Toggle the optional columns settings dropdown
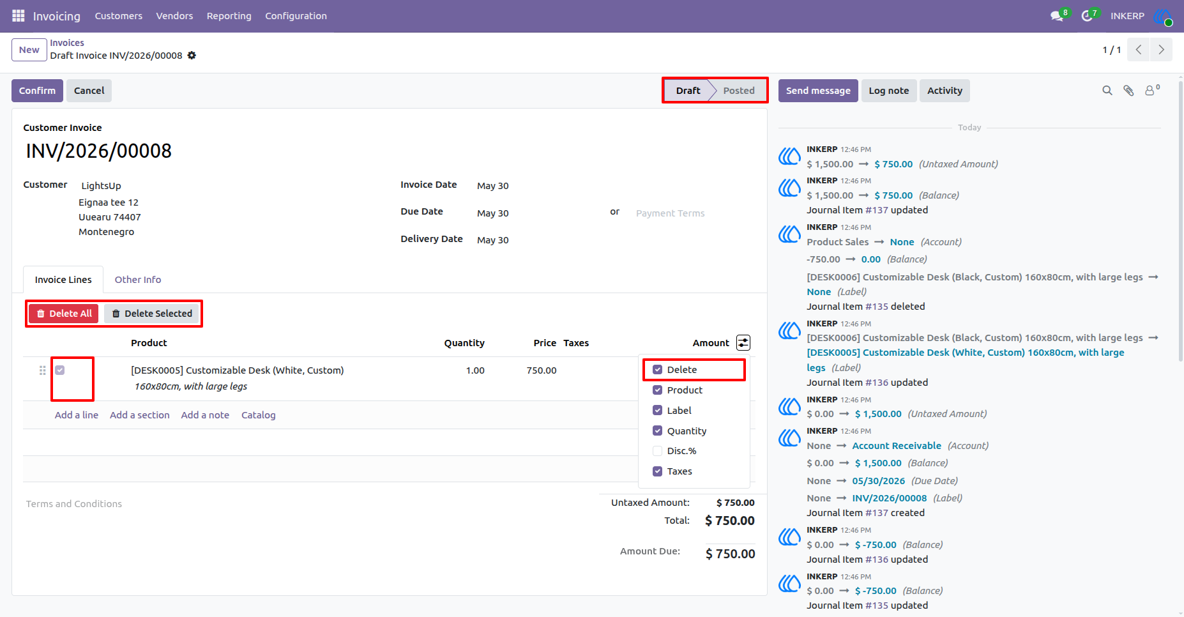Viewport: 1184px width, 617px height. coord(743,343)
